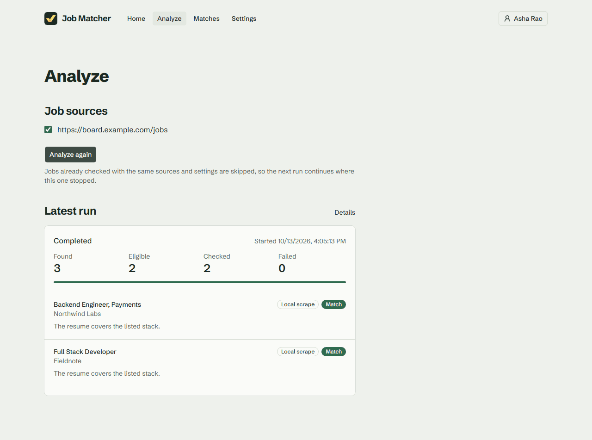Click the user avatar icon beside Asha Rao
Viewport: 592px width, 440px height.
point(507,19)
